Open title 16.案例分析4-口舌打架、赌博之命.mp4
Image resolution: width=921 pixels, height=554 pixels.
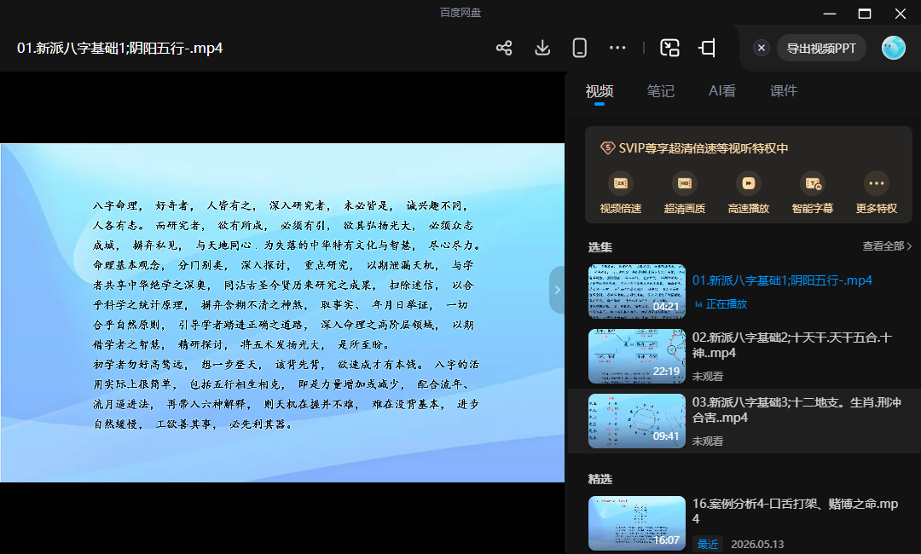click(795, 511)
